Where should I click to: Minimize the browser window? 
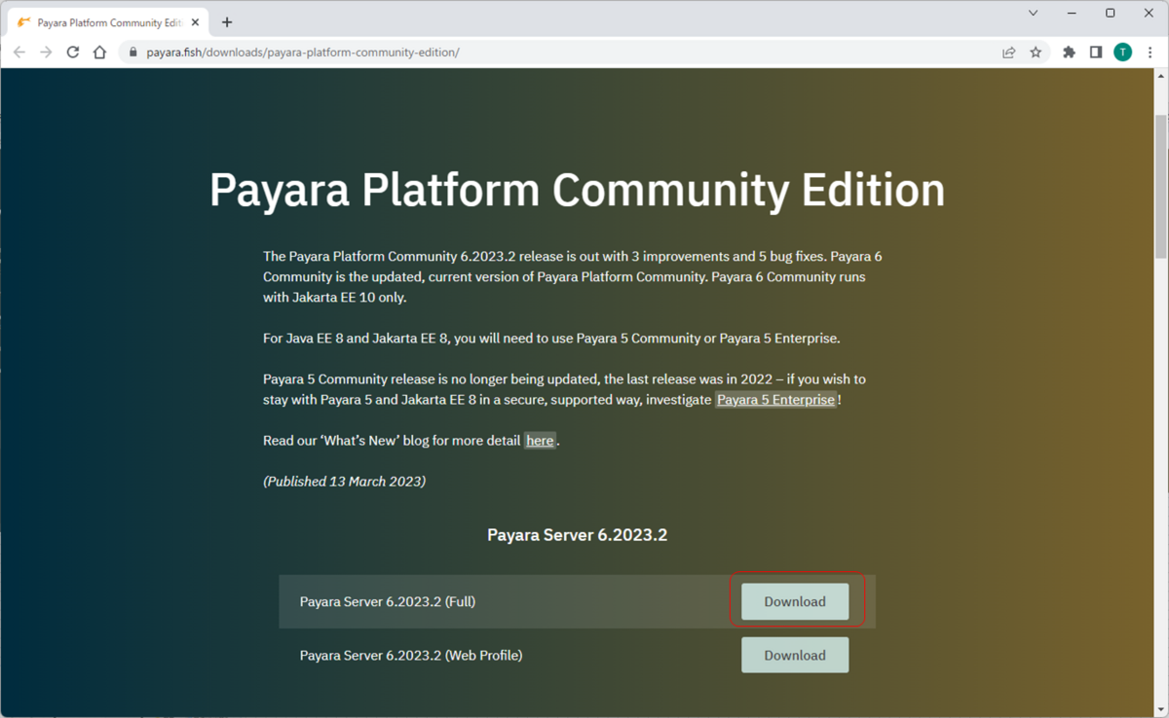(x=1073, y=13)
